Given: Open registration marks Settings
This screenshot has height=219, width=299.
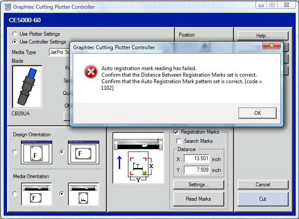Looking at the screenshot, I should click(x=198, y=185).
